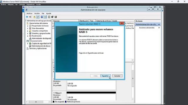This screenshot has height=105, width=188.
Task: Click the Usuarios y grupos locales icon
Action: click(x=30, y=33)
